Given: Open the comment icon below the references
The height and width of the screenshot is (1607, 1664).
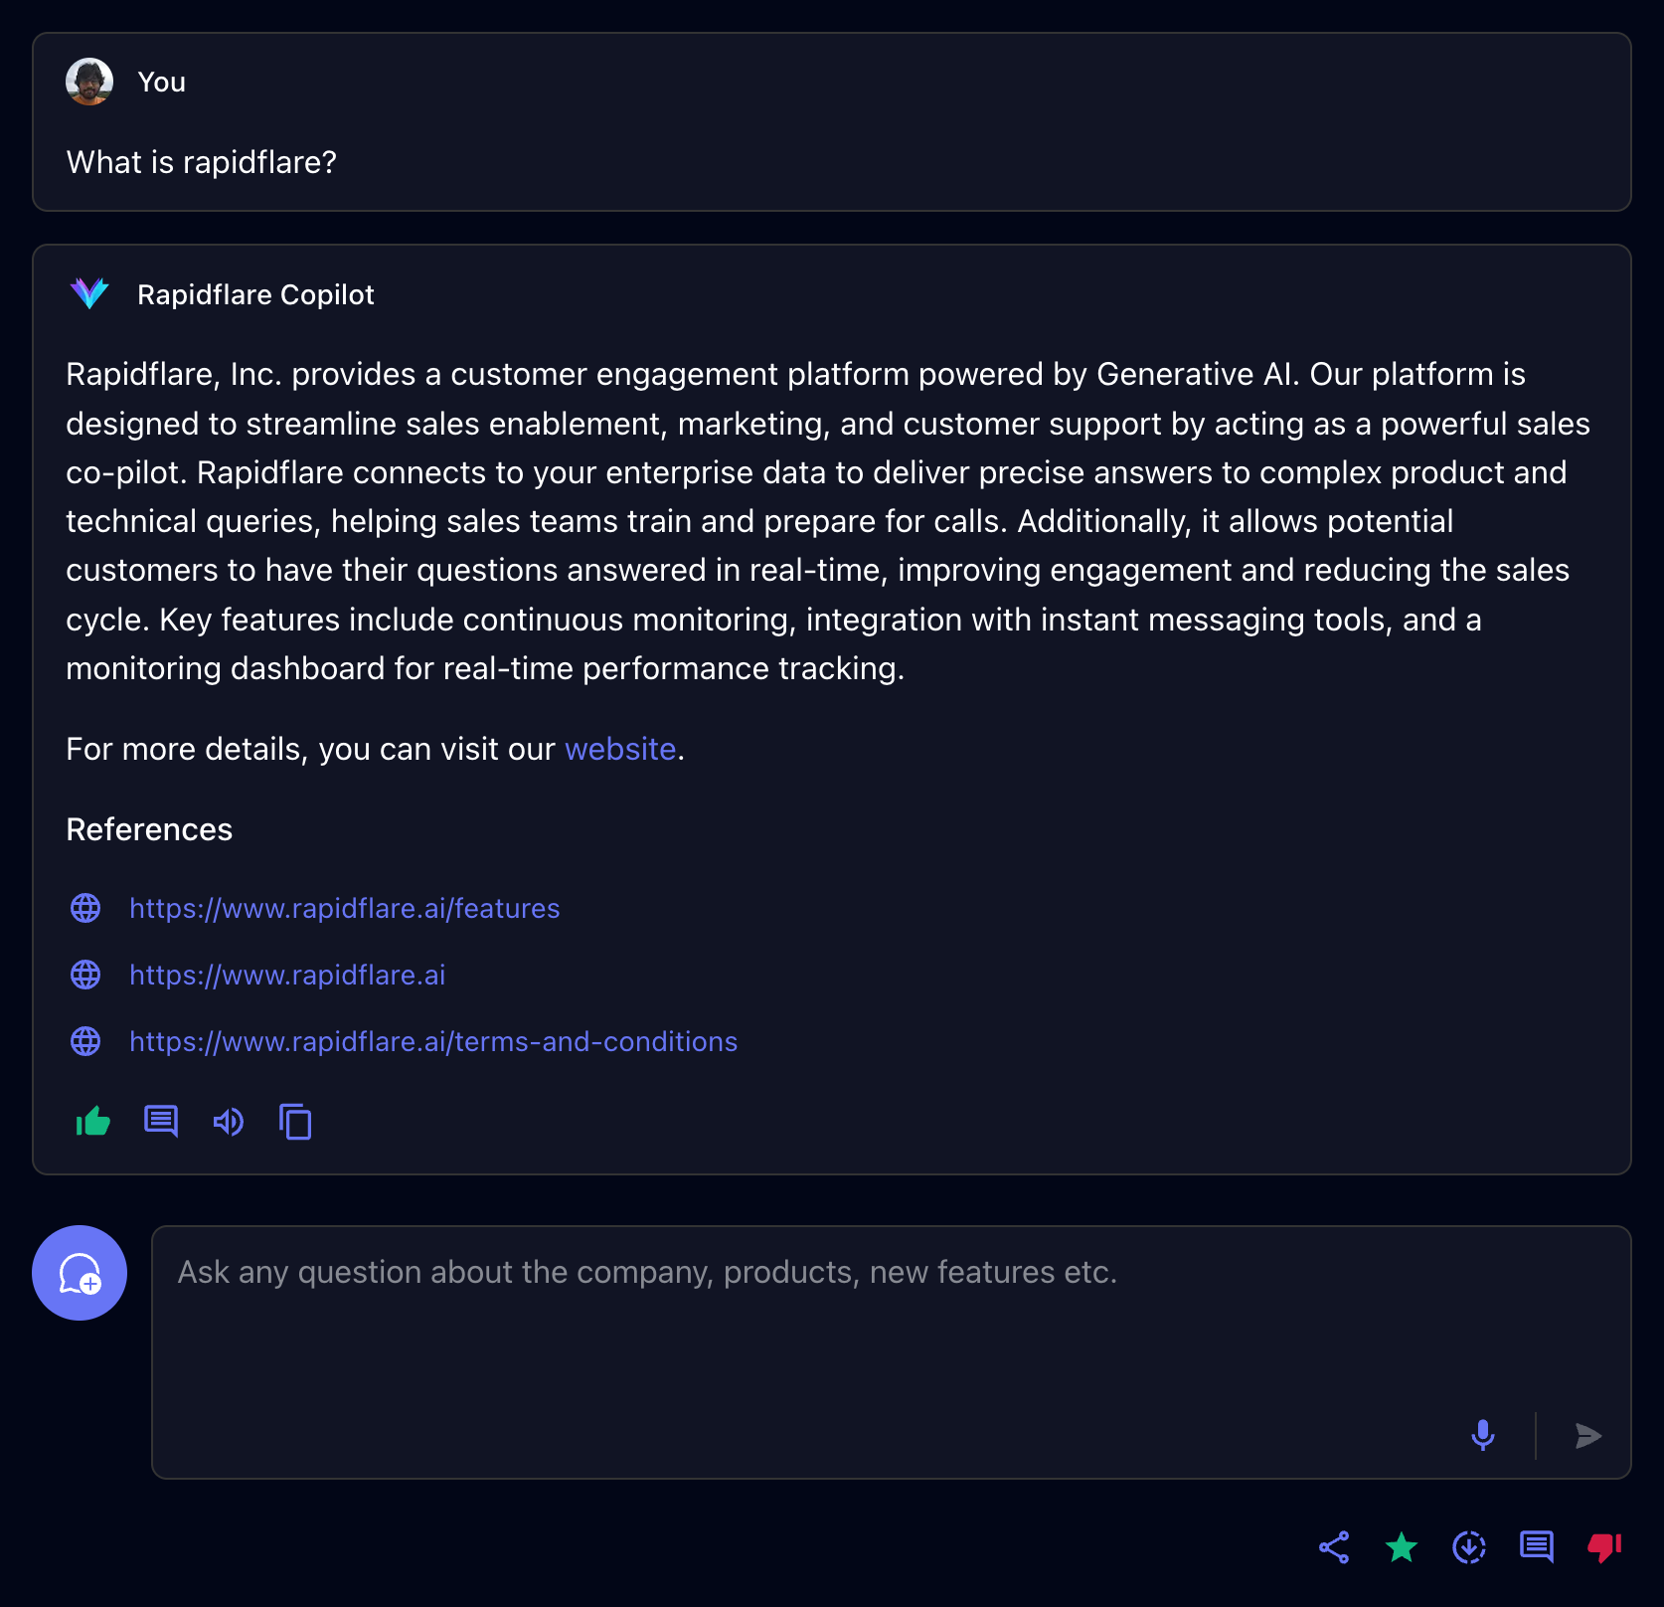Looking at the screenshot, I should tap(161, 1122).
